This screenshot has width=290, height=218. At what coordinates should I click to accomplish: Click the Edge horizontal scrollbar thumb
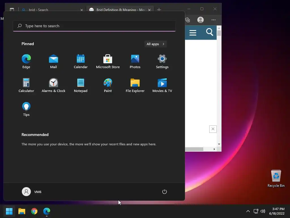tap(194, 149)
